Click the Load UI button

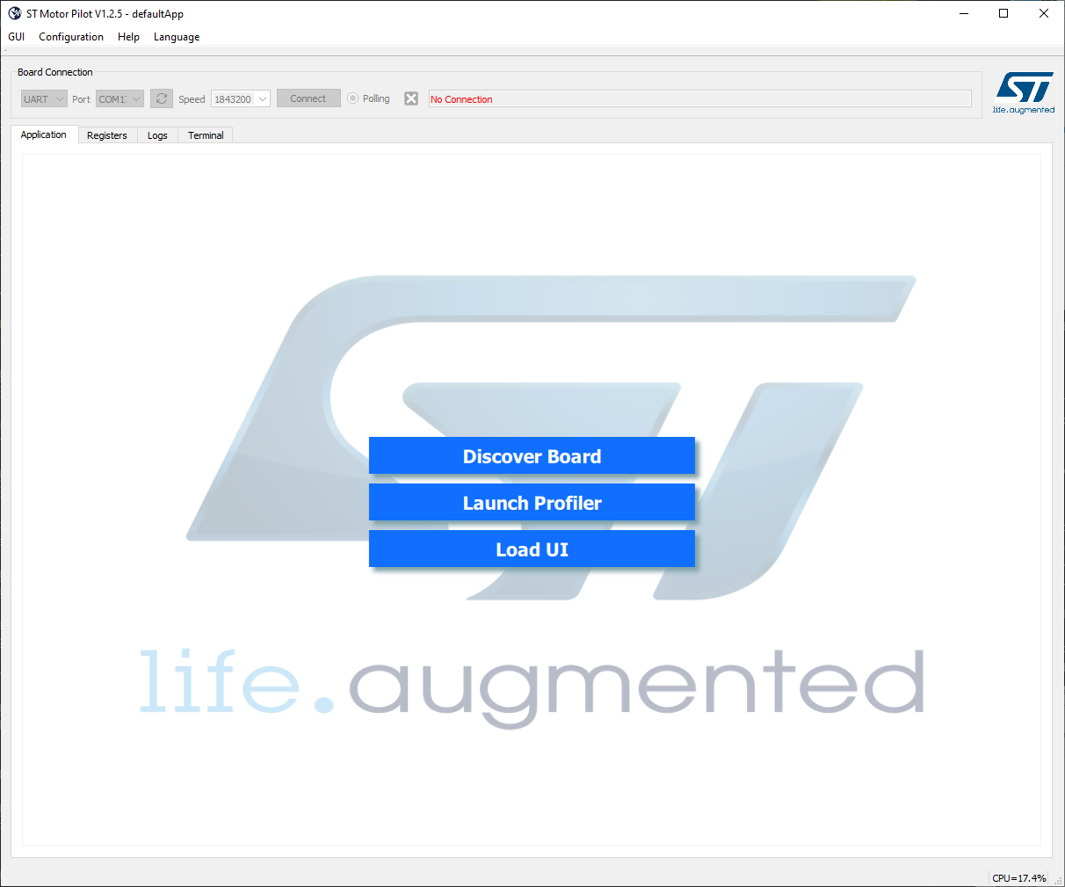pyautogui.click(x=532, y=549)
